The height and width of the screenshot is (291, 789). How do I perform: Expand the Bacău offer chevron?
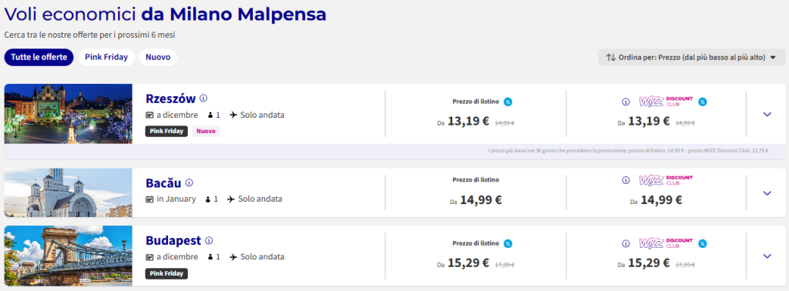tap(767, 193)
